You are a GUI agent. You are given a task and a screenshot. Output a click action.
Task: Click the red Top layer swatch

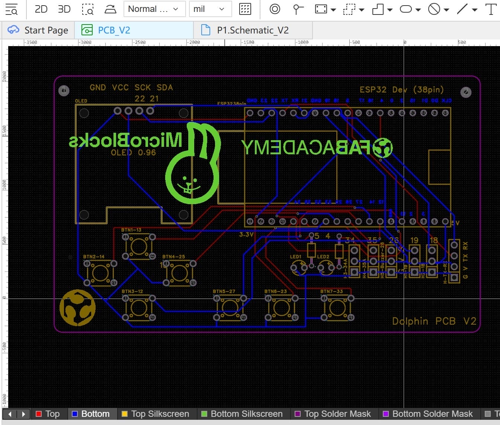[x=38, y=414]
